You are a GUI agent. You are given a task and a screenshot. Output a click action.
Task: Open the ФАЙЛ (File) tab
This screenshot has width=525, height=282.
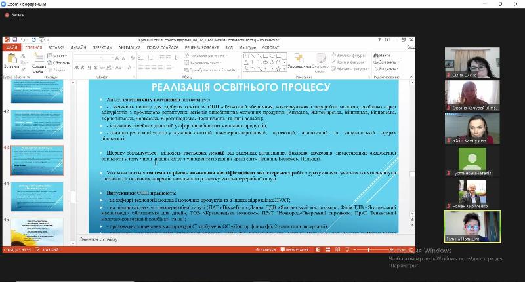pos(12,47)
